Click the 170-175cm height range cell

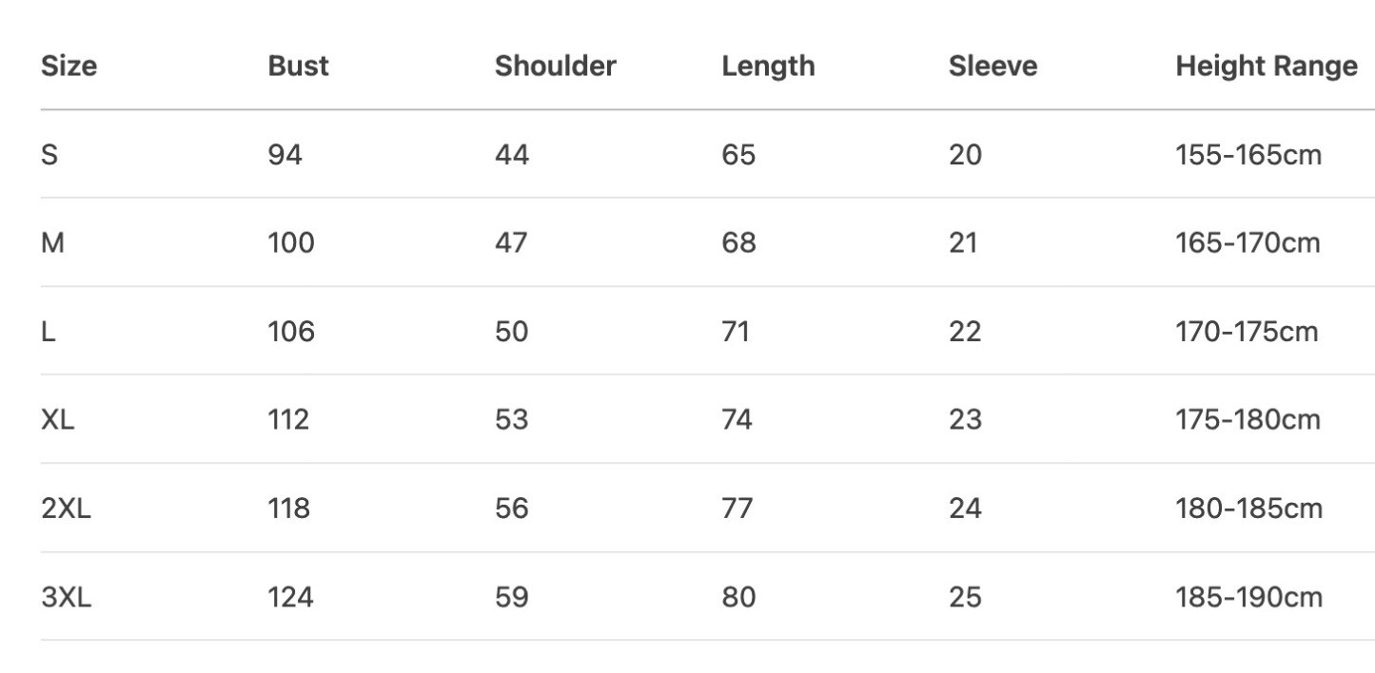[x=1247, y=332]
